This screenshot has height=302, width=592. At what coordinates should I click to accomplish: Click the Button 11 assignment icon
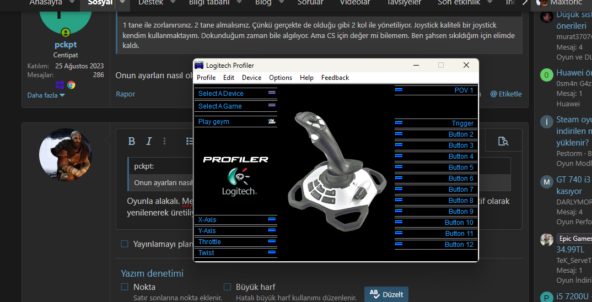[399, 233]
